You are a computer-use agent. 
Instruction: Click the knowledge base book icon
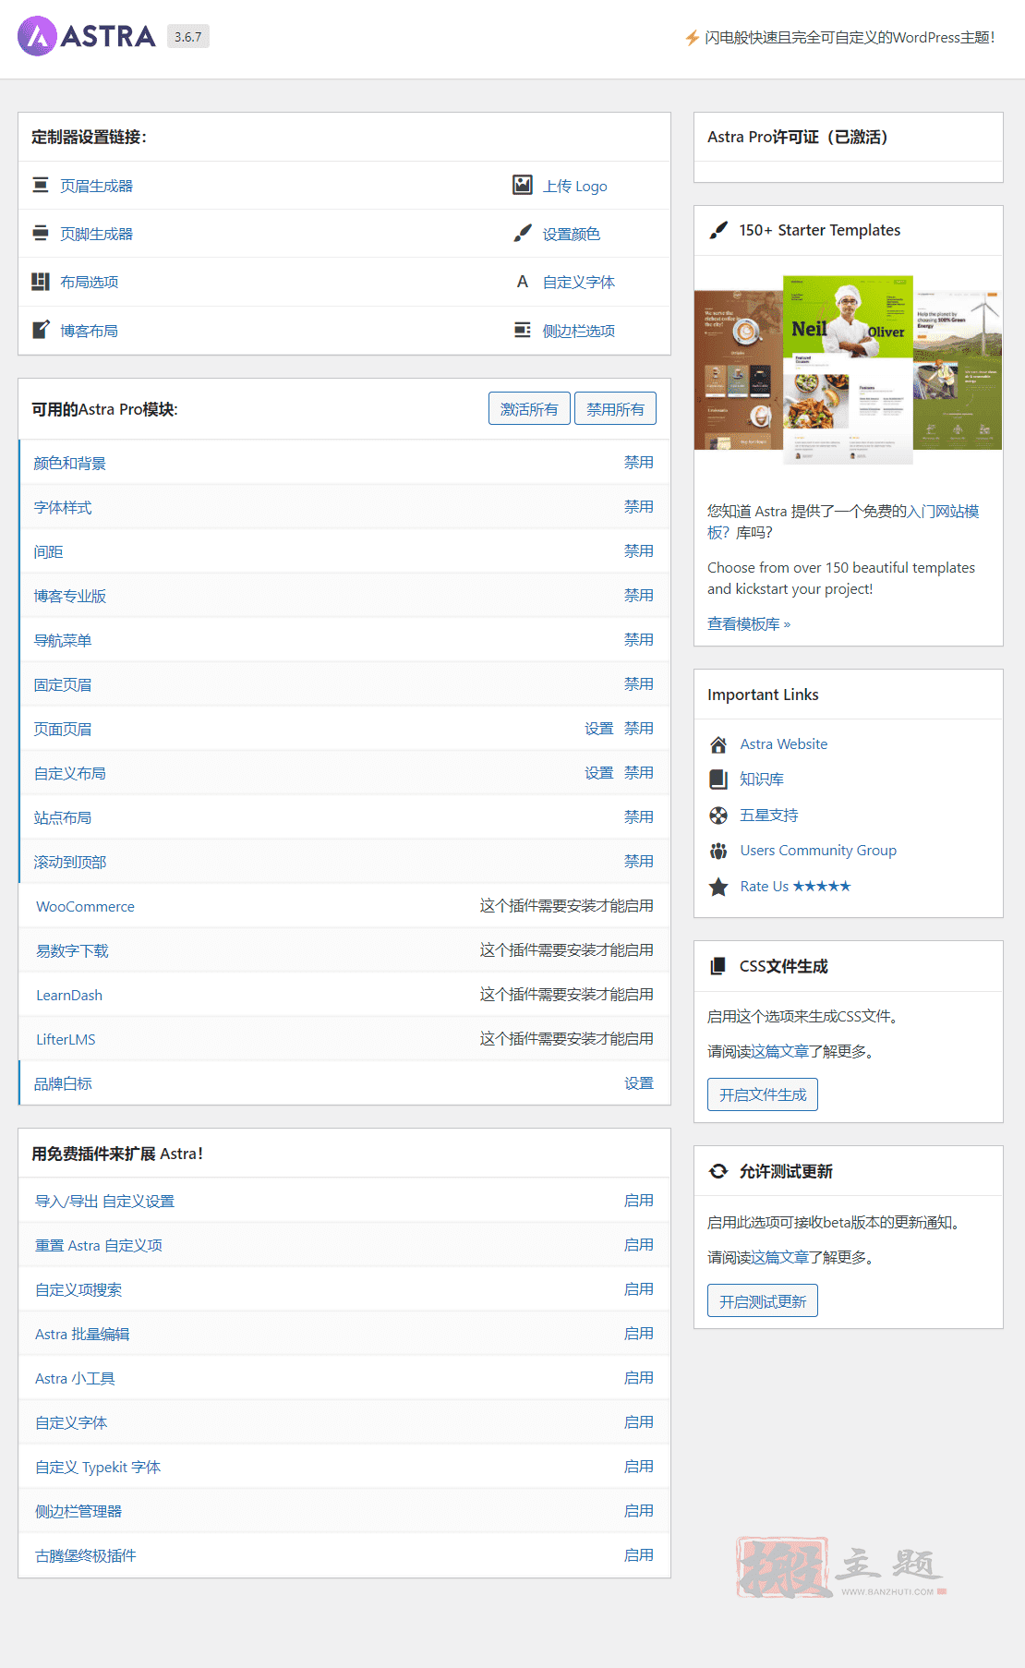tap(718, 780)
